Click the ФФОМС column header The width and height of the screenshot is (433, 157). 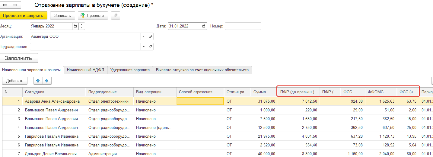381,92
